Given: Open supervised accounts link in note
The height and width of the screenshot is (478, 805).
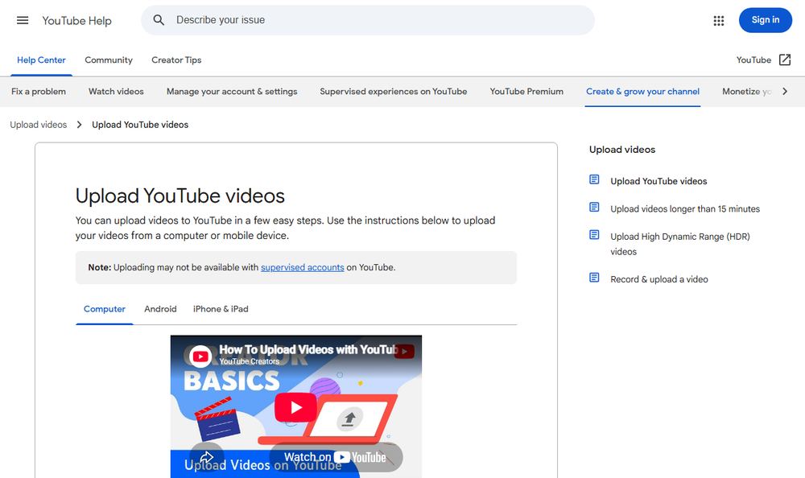Looking at the screenshot, I should pos(303,267).
